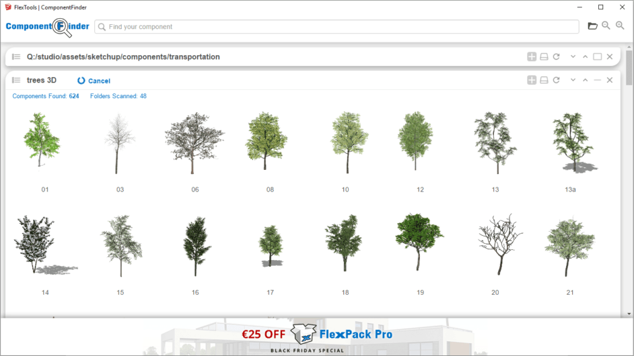634x356 pixels.
Task: Remove the trees 3D panel
Action: pos(610,81)
